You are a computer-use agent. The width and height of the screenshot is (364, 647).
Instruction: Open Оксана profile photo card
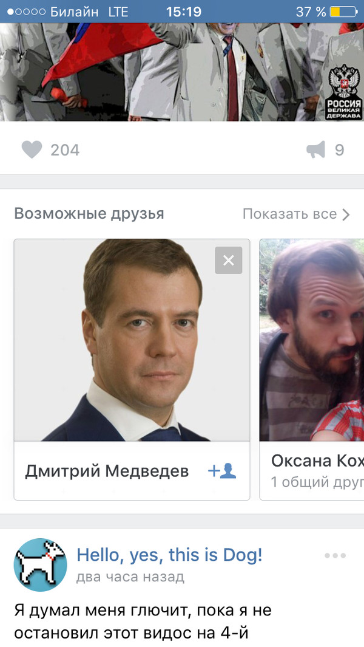[x=312, y=340]
